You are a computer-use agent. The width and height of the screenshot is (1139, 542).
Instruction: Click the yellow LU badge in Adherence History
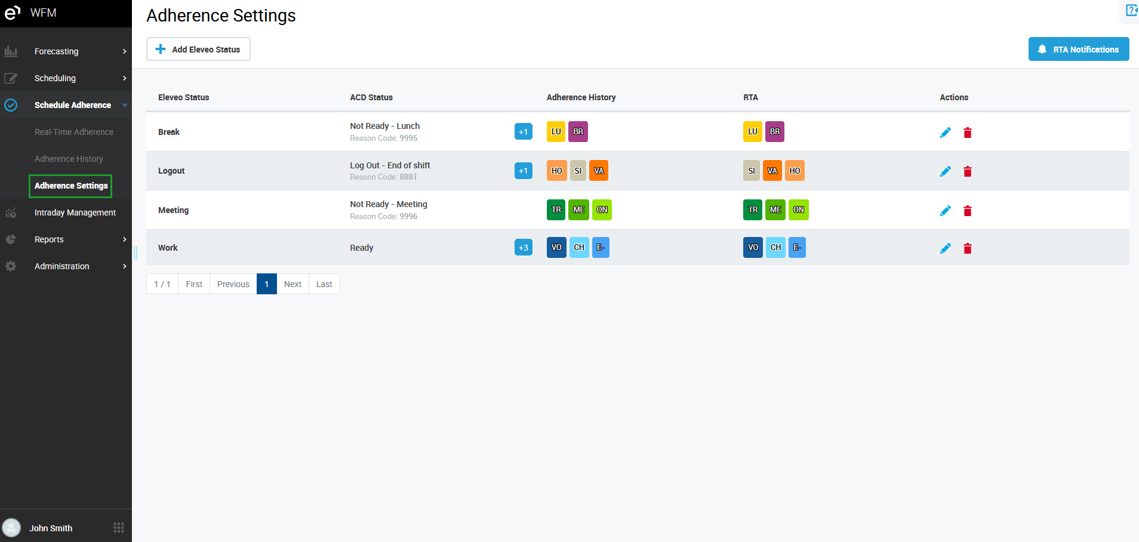pos(556,132)
